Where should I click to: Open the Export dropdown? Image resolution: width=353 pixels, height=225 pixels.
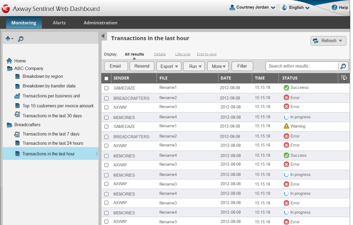tap(169, 66)
